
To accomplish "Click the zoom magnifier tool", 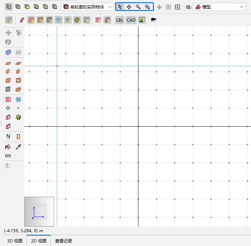I will click(138, 7).
